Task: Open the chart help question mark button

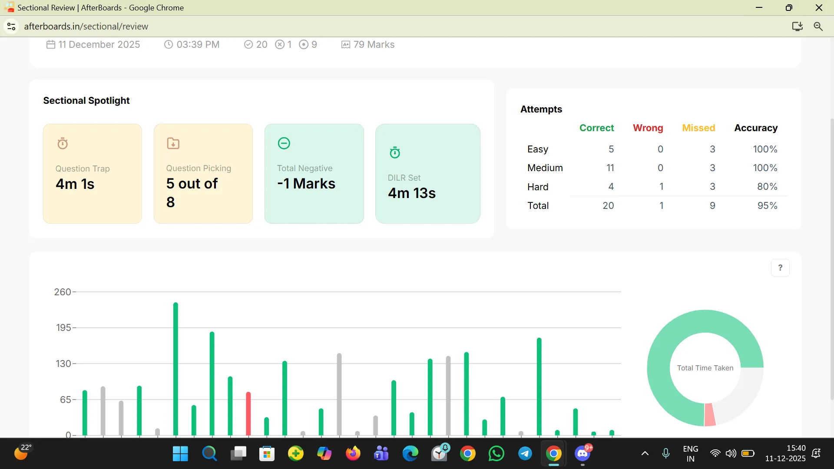Action: [780, 268]
